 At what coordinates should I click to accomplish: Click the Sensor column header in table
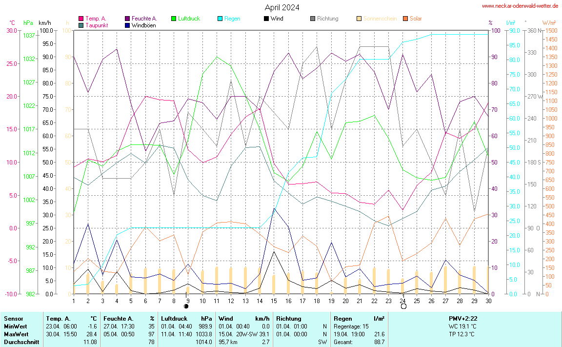13,318
